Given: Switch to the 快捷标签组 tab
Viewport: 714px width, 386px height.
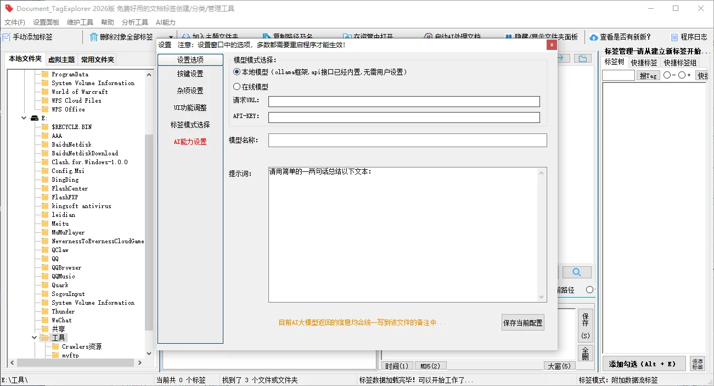Looking at the screenshot, I should click(x=680, y=63).
